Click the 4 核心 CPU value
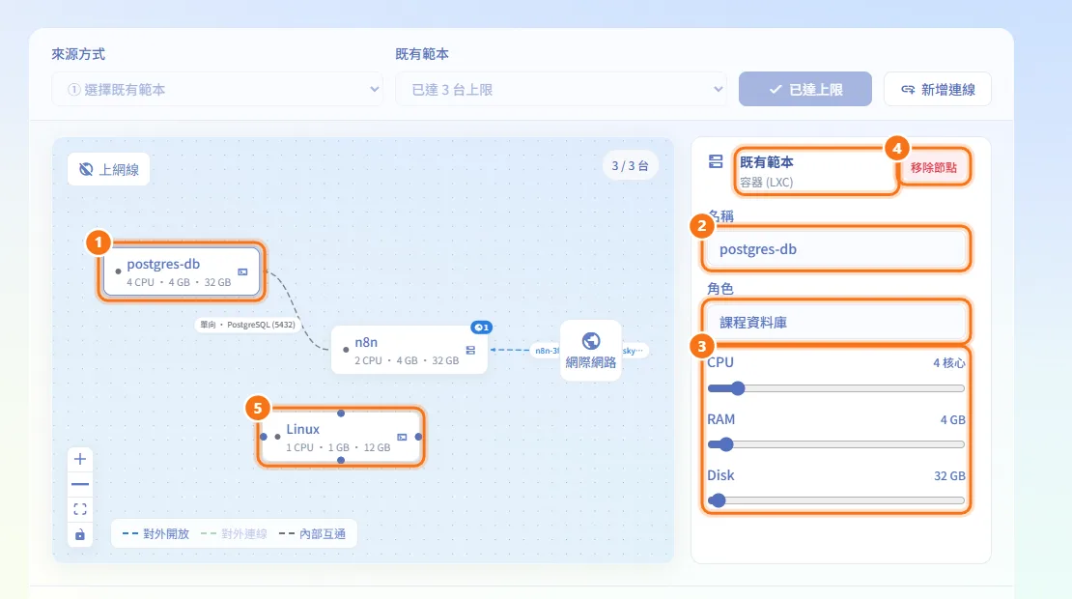1072x599 pixels. pos(949,363)
